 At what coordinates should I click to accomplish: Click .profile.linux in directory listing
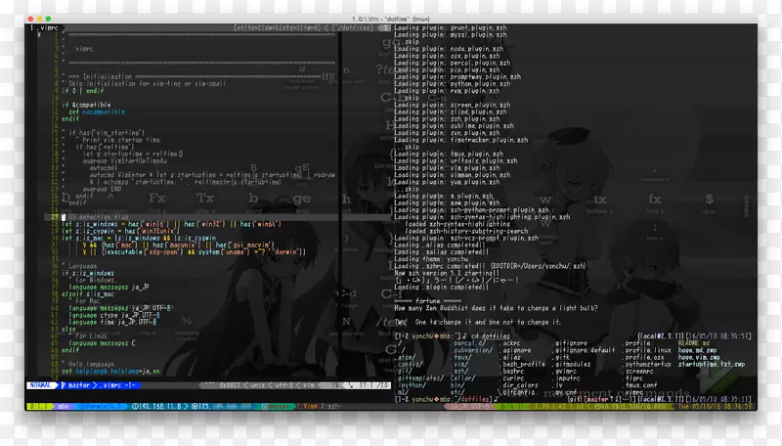point(648,350)
